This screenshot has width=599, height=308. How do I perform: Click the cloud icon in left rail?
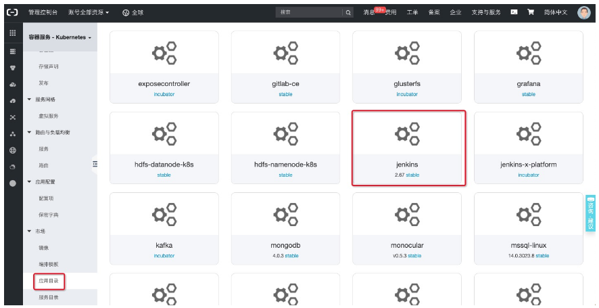pos(13,85)
